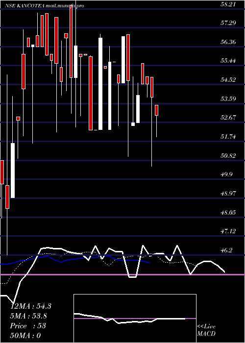This screenshot has height=343, width=245.
Task: Select the 57.29 price axis label
Action: tap(228, 23)
